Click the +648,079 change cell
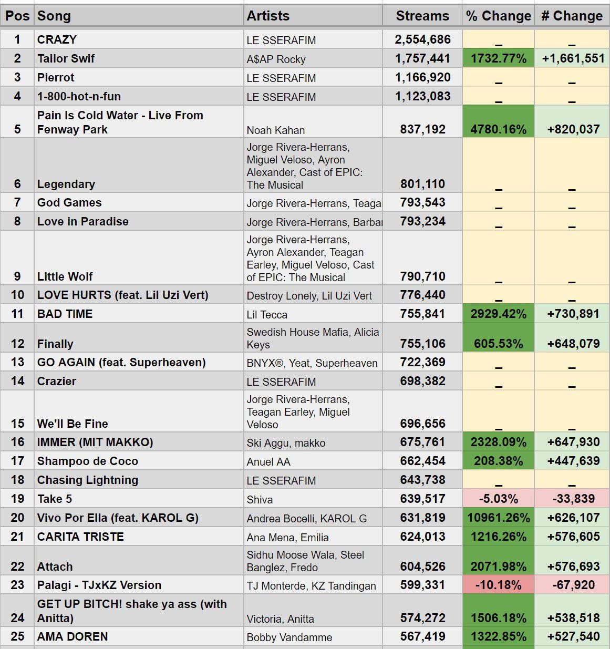 coord(572,337)
